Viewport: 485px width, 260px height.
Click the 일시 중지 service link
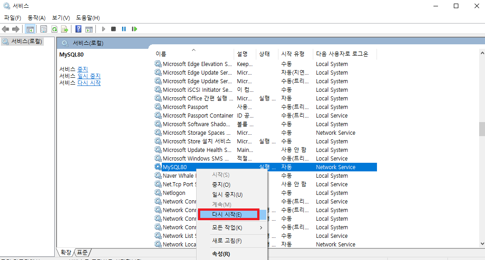click(x=89, y=76)
